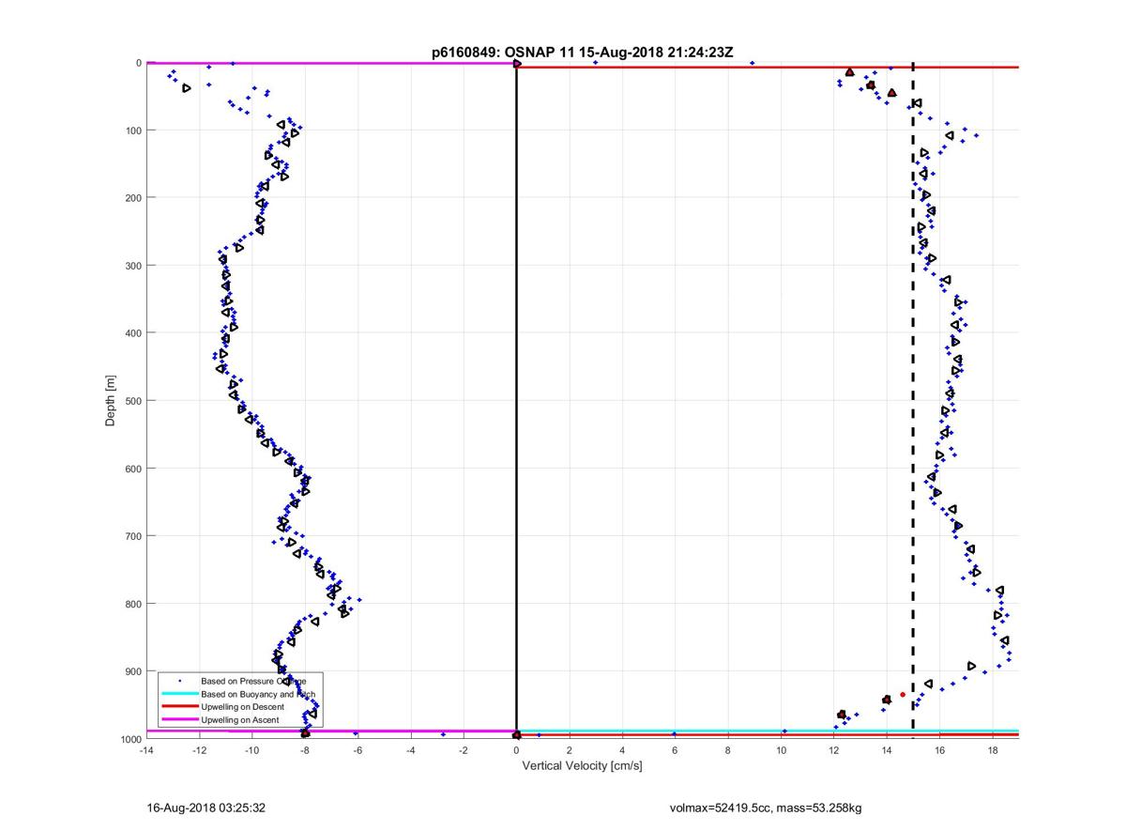Image resolution: width=1126 pixels, height=831 pixels.
Task: Click depth axis tick label "1000"
Action: coord(129,739)
